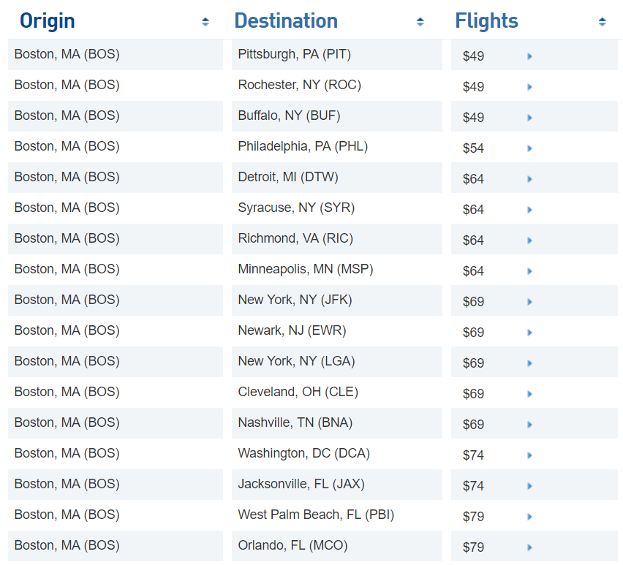
Task: Click the Destination column header text
Action: tap(286, 21)
